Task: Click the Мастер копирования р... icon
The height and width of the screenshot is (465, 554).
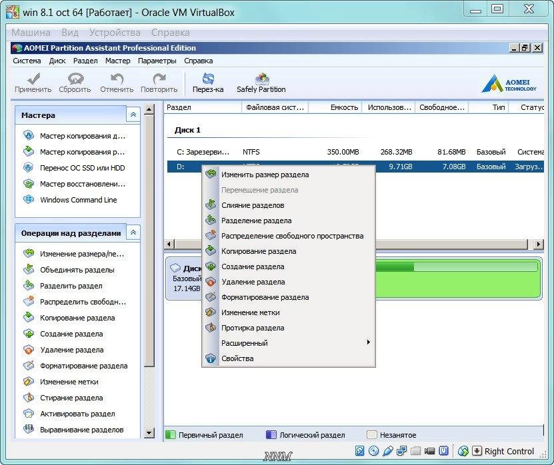Action: (29, 151)
